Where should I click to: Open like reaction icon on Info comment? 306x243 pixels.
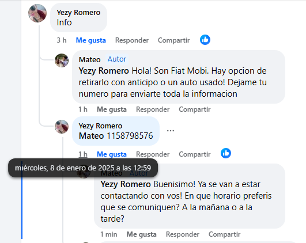205,40
